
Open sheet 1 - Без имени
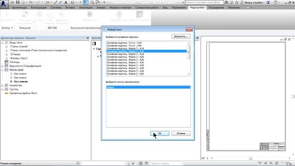point(18,74)
